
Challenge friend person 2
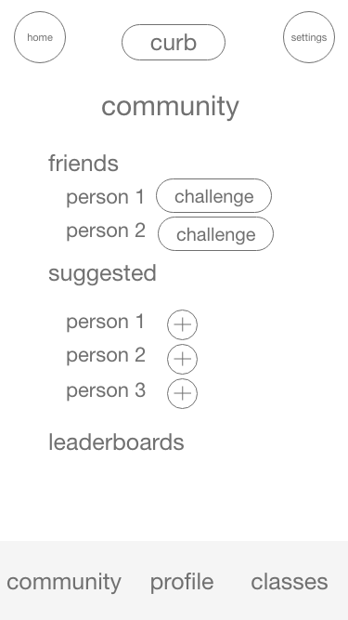216,233
